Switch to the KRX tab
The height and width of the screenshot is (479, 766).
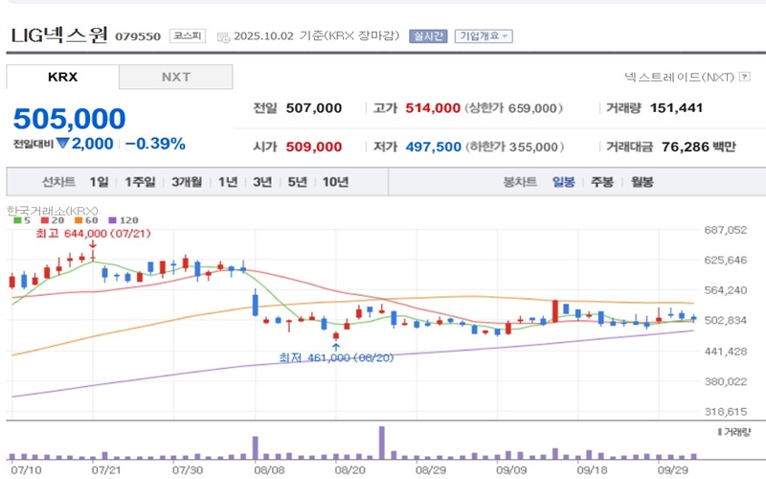coord(62,77)
